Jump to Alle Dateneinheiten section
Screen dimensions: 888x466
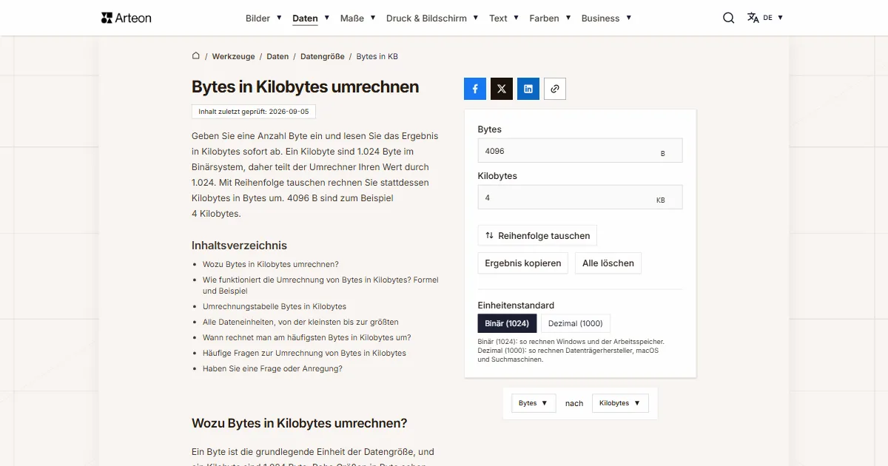(x=300, y=322)
